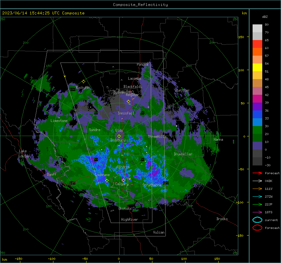Click the light blue swatch above 30 dBZ
The height and width of the screenshot is (263, 281).
257,122
